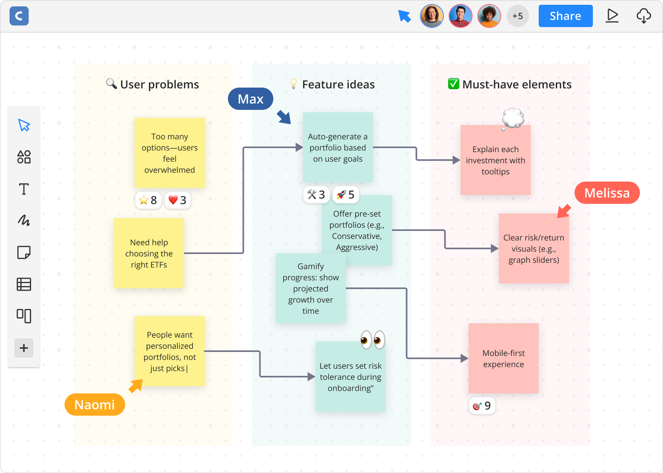Toggle the heart reaction showing 3
Screen dimensions: 663x473
coord(178,200)
